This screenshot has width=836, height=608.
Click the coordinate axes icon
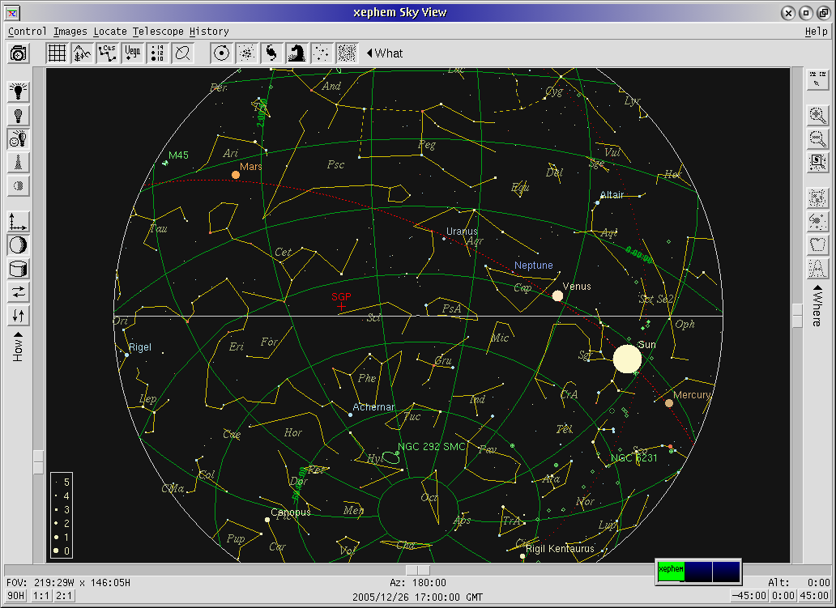point(19,222)
